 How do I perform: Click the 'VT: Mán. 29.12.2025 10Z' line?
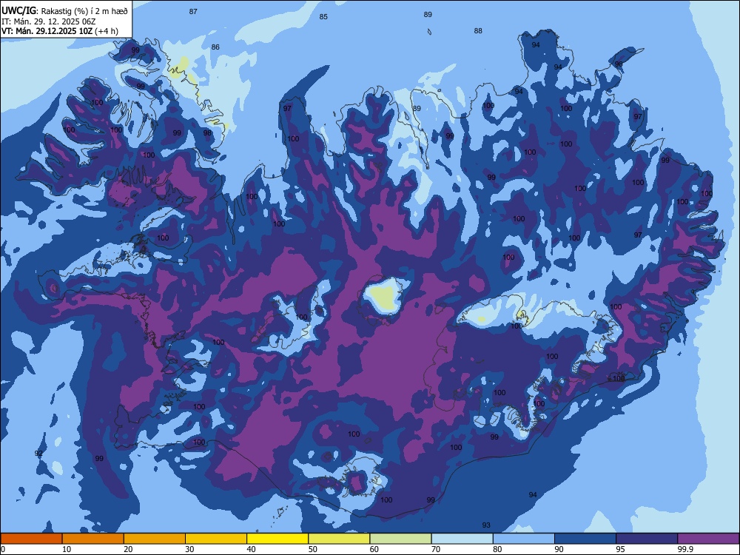(x=47, y=32)
